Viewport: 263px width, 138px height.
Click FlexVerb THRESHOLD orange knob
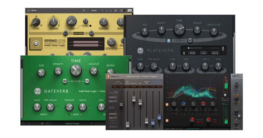[x=236, y=96]
